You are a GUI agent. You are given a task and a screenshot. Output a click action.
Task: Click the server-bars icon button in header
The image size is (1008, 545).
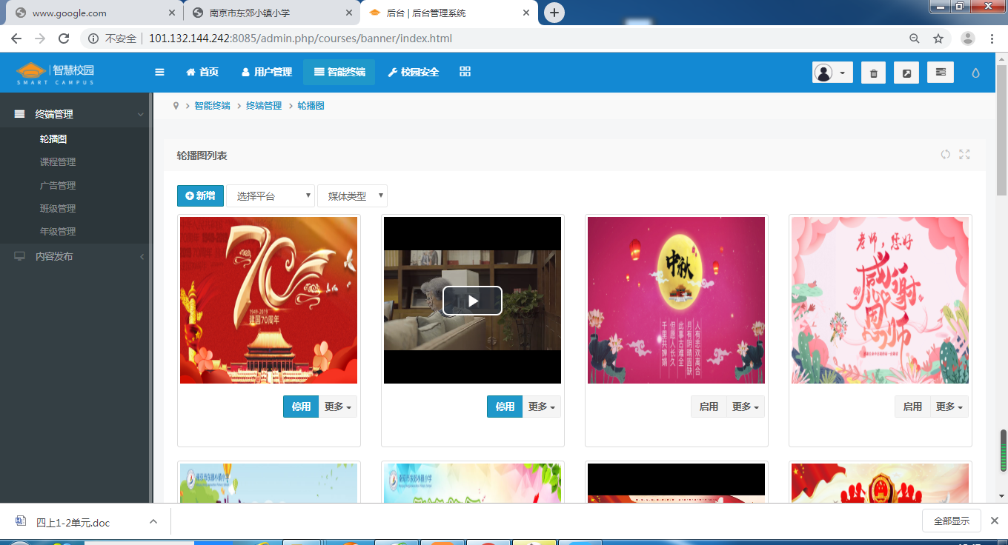tap(941, 73)
